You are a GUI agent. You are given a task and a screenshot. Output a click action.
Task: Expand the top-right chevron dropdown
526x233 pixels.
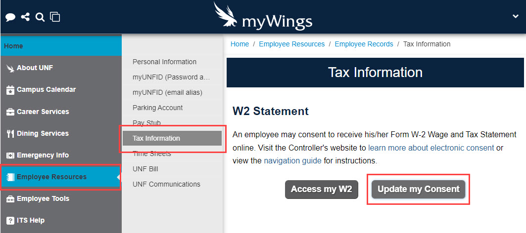pyautogui.click(x=516, y=16)
